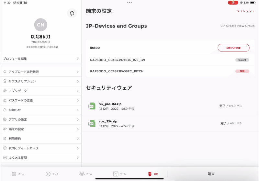The width and height of the screenshot is (259, 181).
Task: Click the リフレッシュ link
Action: tap(245, 11)
